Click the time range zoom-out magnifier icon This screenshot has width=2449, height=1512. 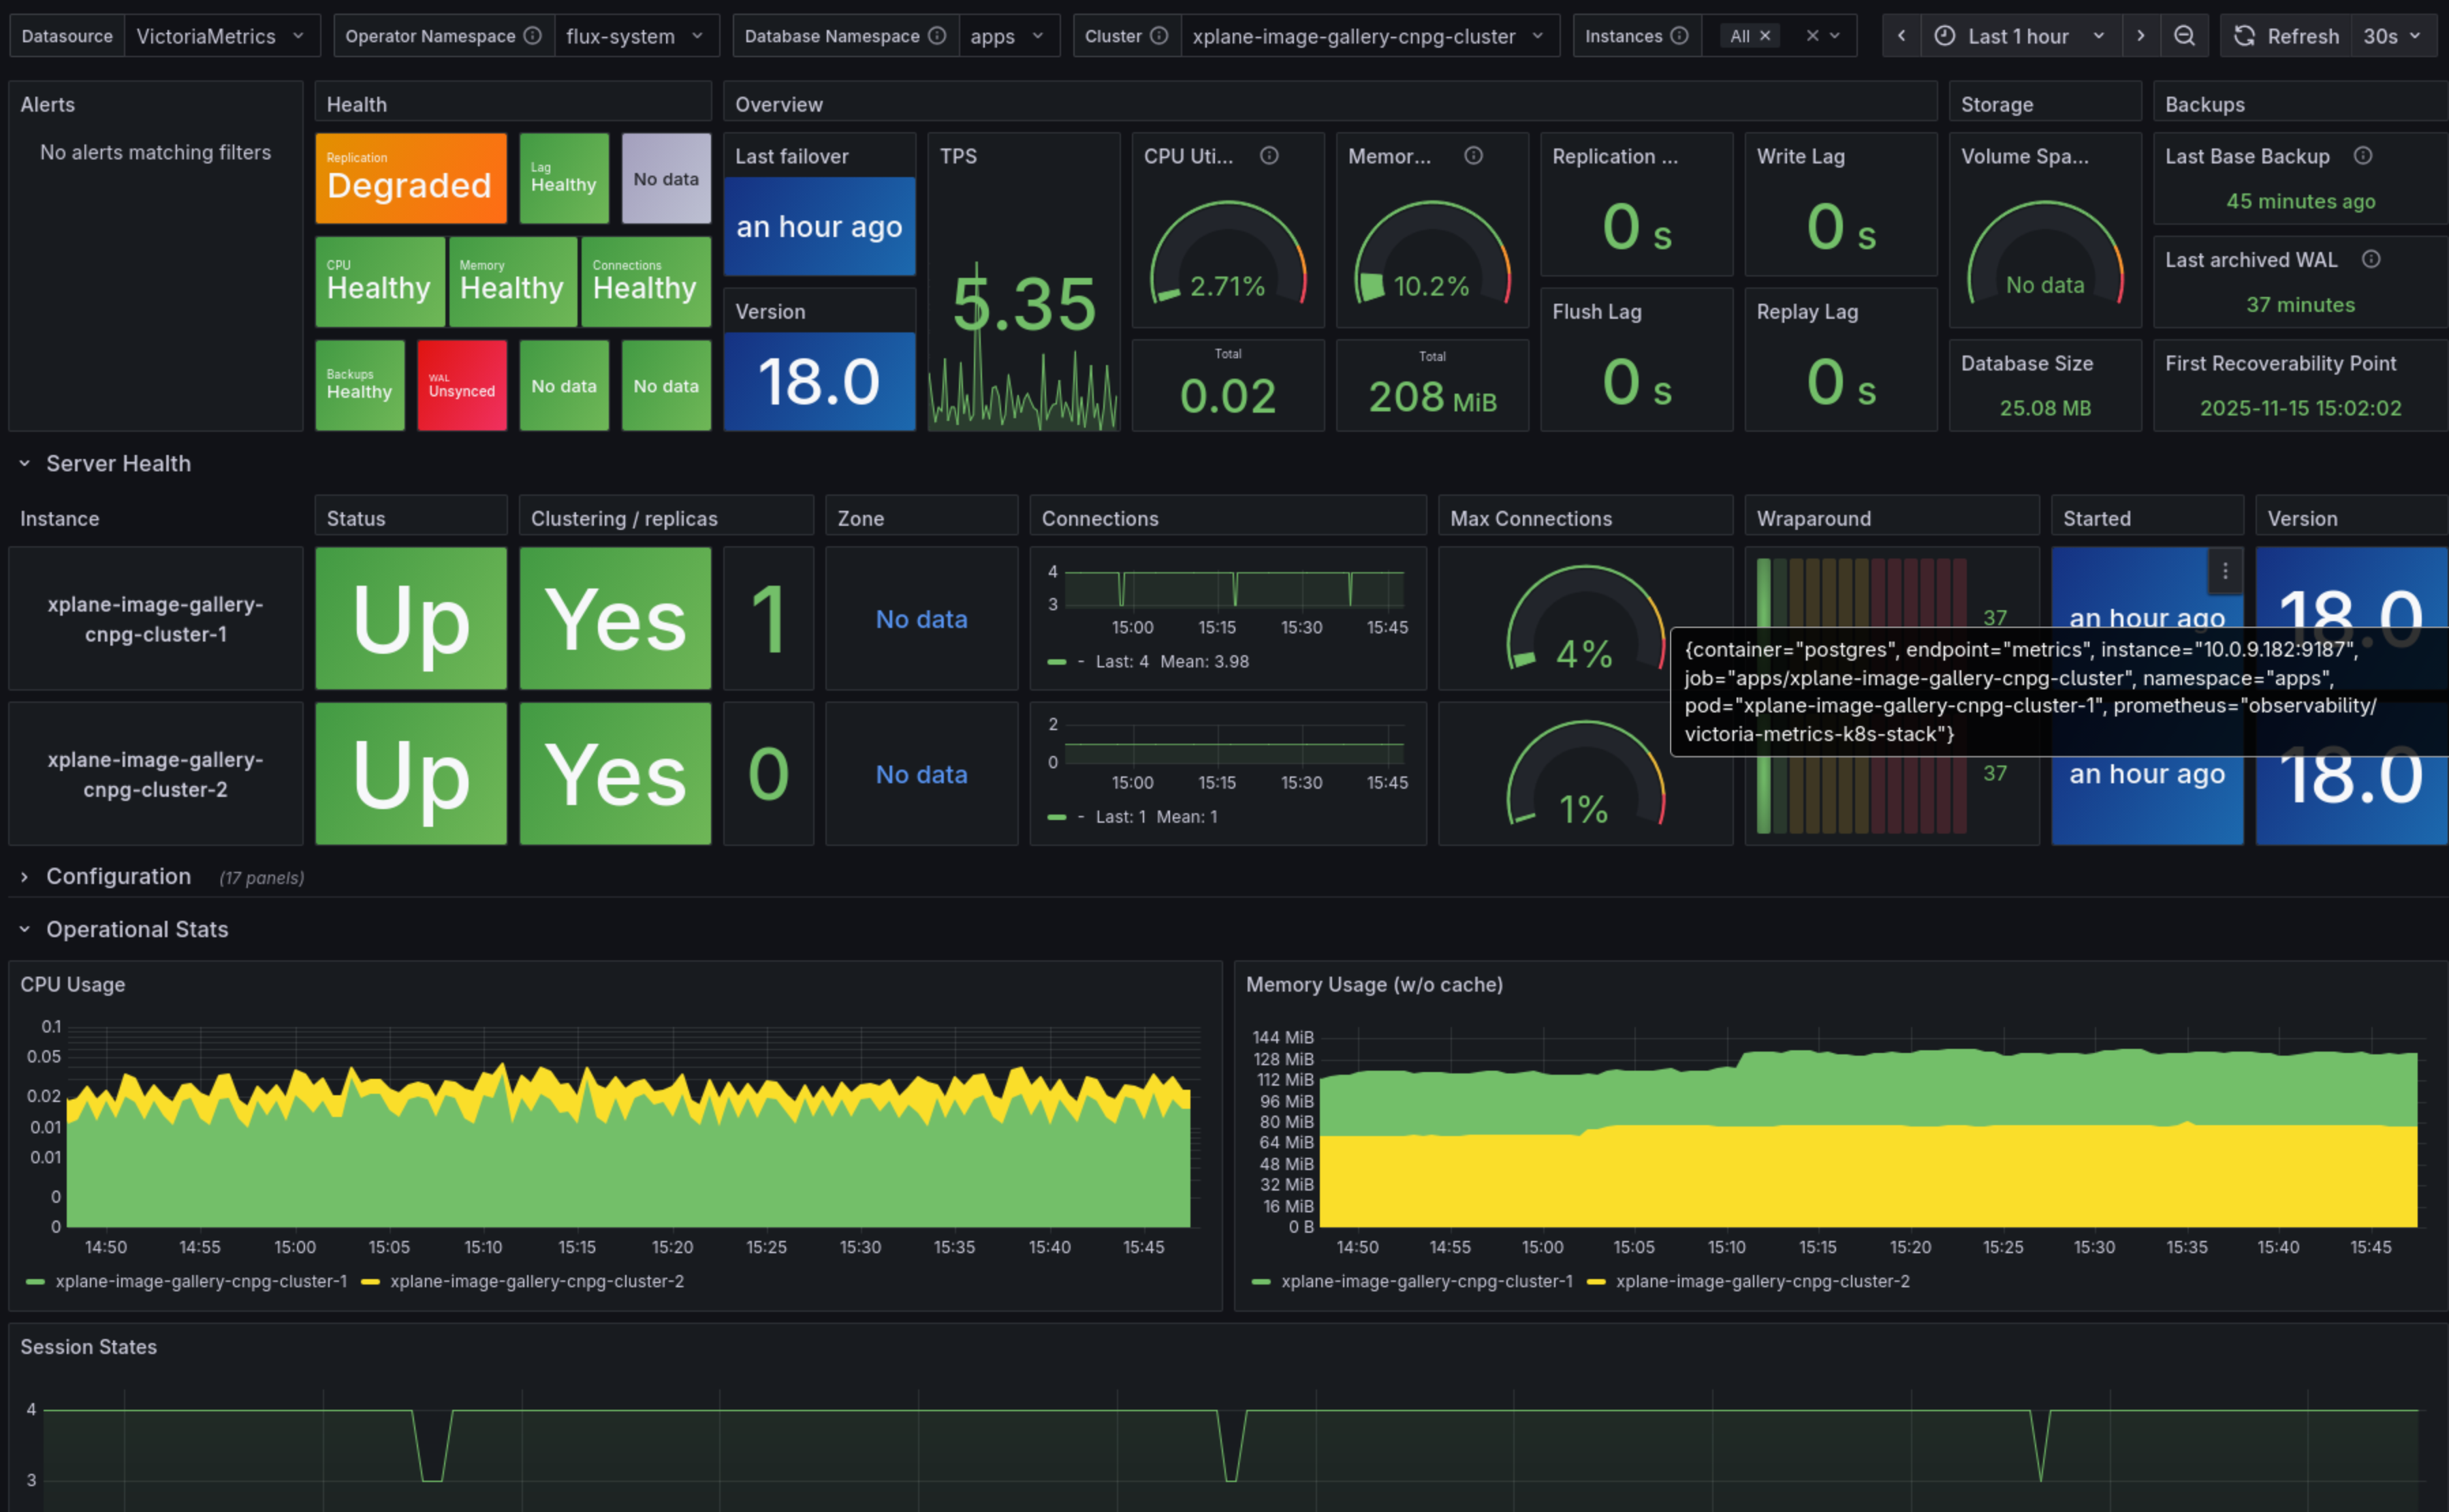click(2185, 35)
